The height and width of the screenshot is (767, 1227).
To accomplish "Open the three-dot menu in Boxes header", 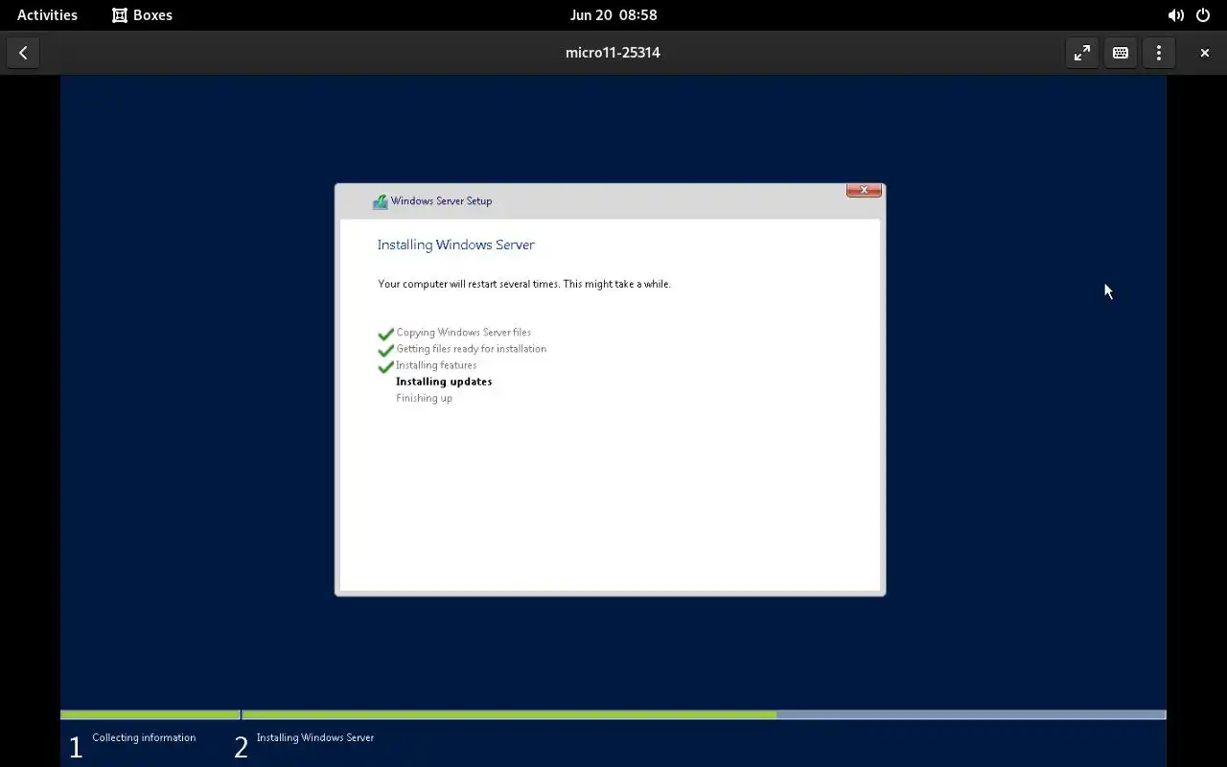I will click(1159, 53).
